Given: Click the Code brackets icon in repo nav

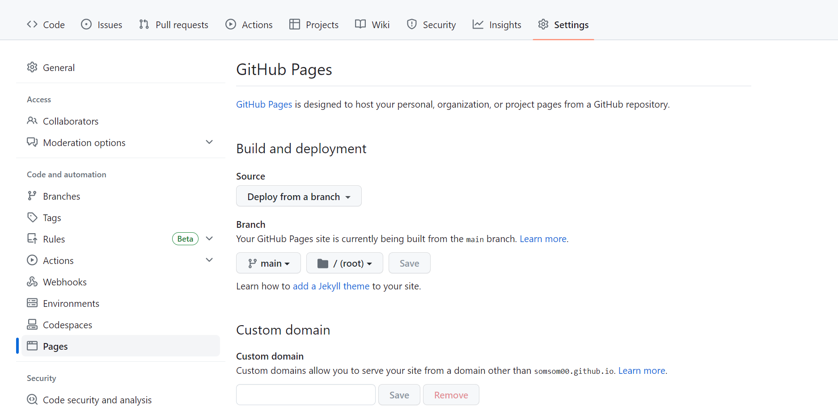Looking at the screenshot, I should 32,24.
